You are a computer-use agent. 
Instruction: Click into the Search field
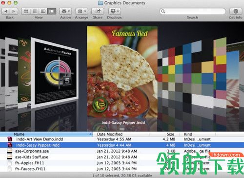[x=193, y=11]
